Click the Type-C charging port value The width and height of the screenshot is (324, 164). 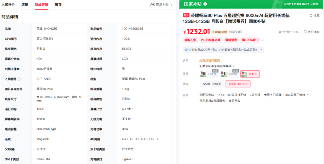click(x=127, y=159)
